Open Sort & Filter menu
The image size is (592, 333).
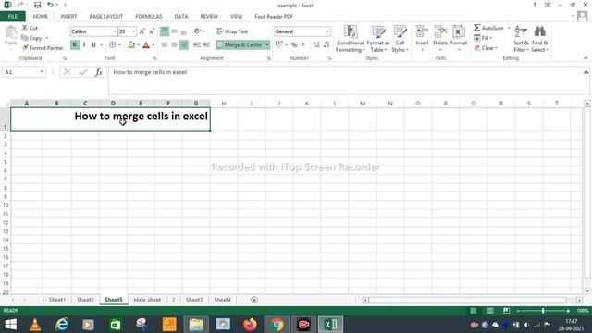point(521,39)
